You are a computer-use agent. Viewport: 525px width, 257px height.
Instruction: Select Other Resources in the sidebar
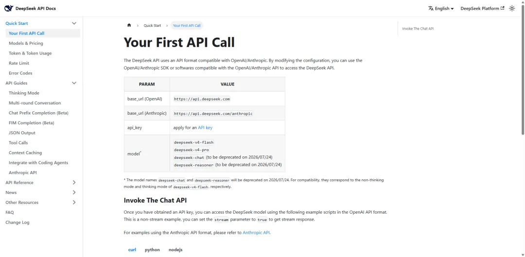click(22, 203)
